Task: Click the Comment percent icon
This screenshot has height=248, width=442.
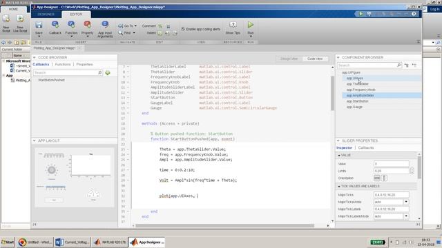Action: click(160, 26)
